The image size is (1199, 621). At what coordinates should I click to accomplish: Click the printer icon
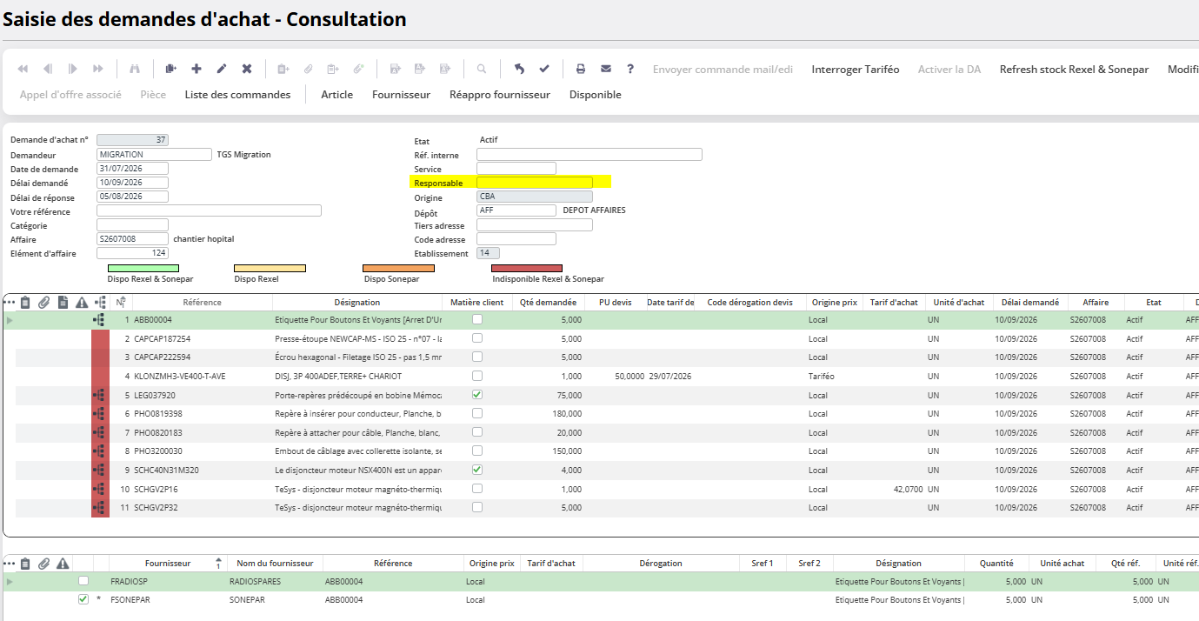click(x=581, y=69)
